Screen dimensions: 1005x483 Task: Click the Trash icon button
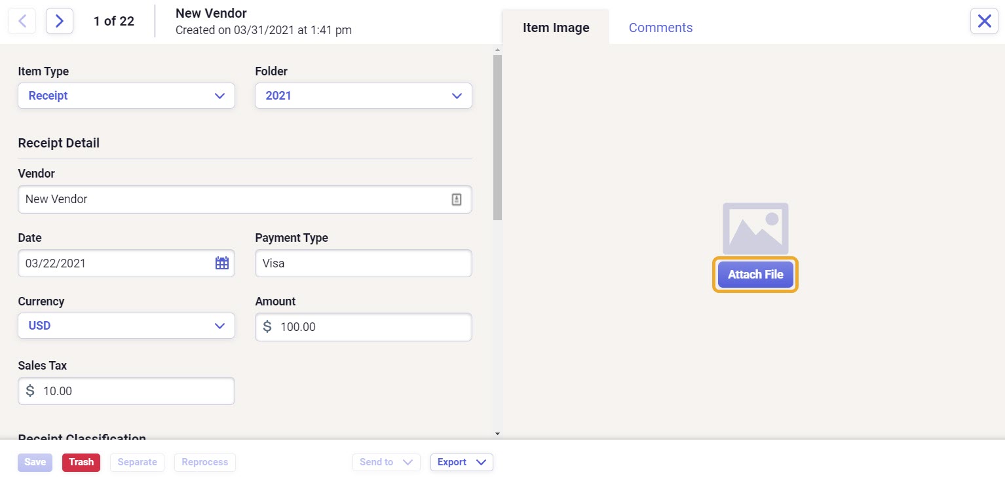coord(81,462)
